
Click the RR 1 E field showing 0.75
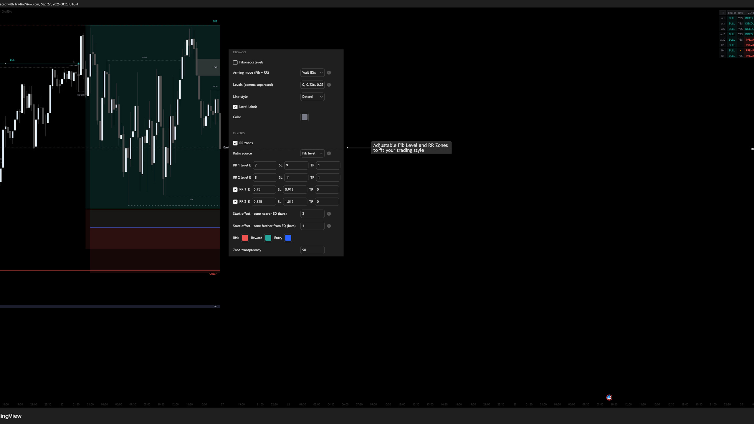(x=264, y=190)
